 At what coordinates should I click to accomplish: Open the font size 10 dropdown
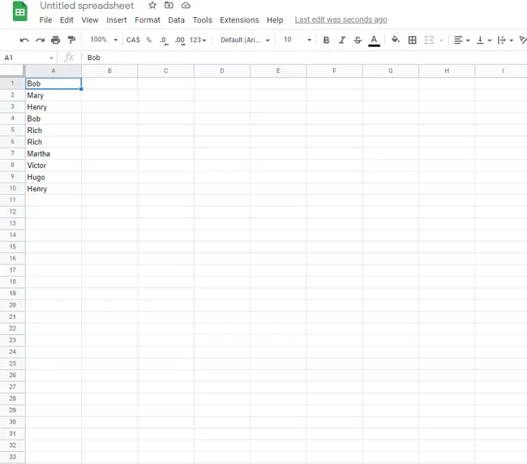[x=297, y=40]
